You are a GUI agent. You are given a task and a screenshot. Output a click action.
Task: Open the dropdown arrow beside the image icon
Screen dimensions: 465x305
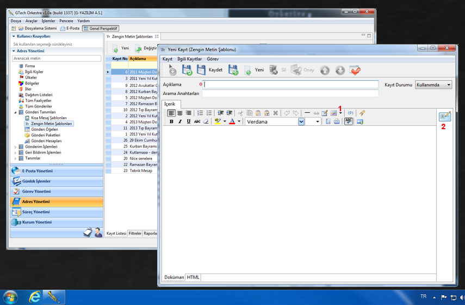coord(340,113)
